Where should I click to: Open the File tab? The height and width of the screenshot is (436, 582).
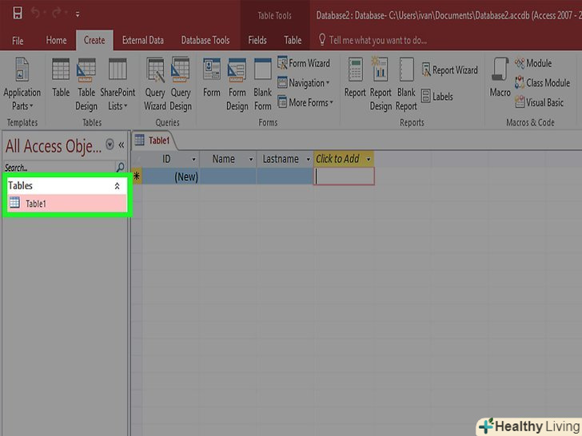click(x=18, y=41)
